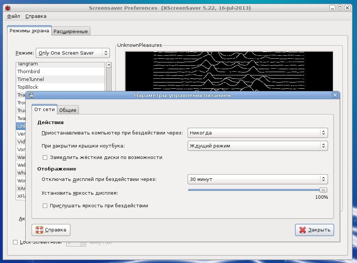Open the suspend-when-idle dropdown showing Никогда
Screen dimensions: 357x263
point(258,133)
